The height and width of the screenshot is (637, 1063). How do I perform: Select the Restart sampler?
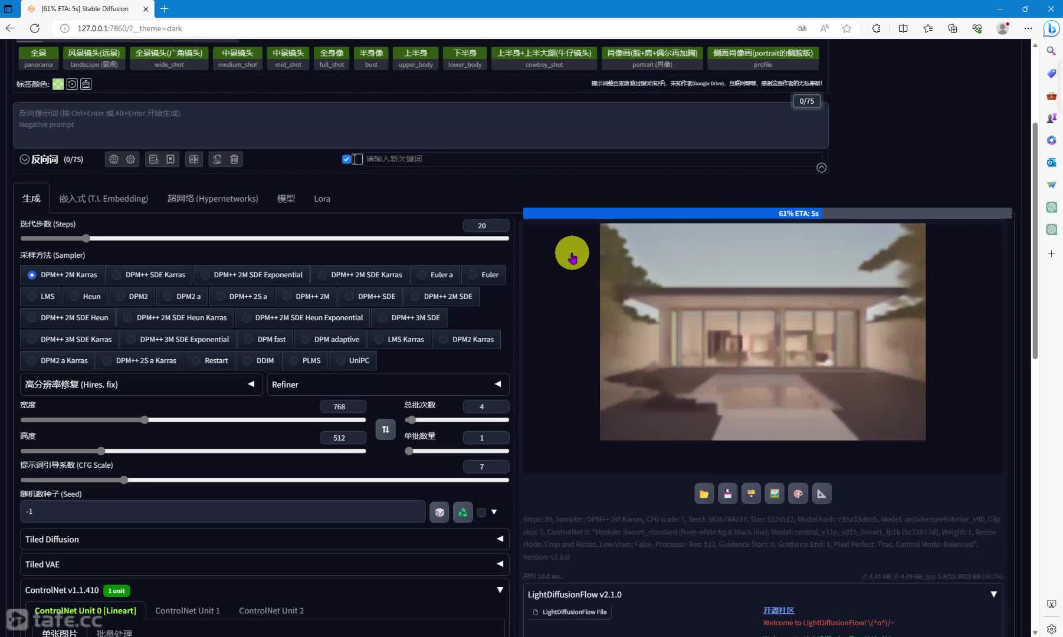click(x=210, y=360)
